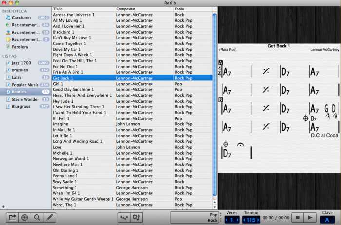Select song Let It Be 1
The width and height of the screenshot is (341, 225).
tap(132, 136)
